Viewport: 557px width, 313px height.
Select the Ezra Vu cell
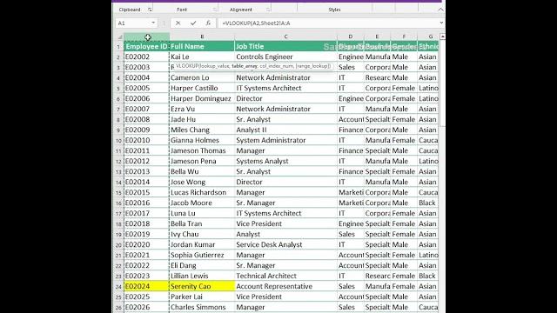tap(202, 109)
